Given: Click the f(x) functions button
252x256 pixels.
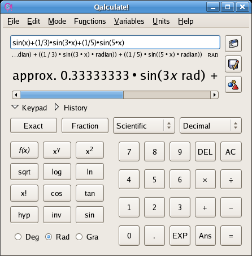Looking at the screenshot, I should pyautogui.click(x=24, y=150).
